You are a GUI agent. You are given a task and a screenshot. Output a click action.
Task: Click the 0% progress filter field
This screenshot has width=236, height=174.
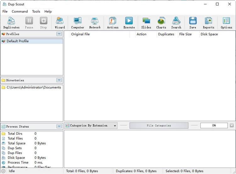pos(214,126)
